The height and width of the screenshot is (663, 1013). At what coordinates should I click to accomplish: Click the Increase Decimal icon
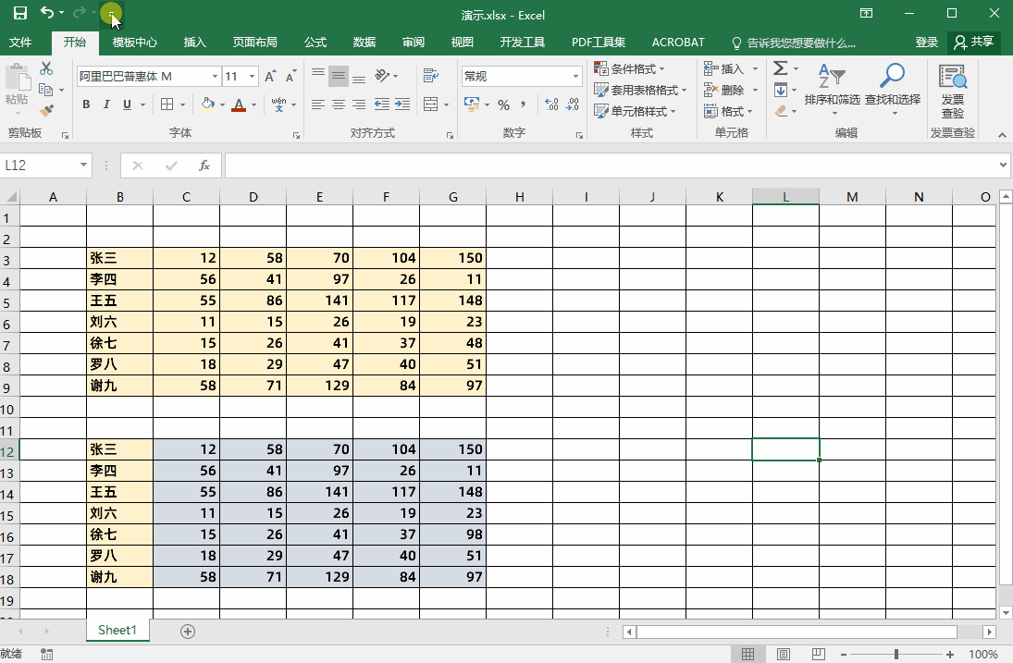tap(551, 104)
